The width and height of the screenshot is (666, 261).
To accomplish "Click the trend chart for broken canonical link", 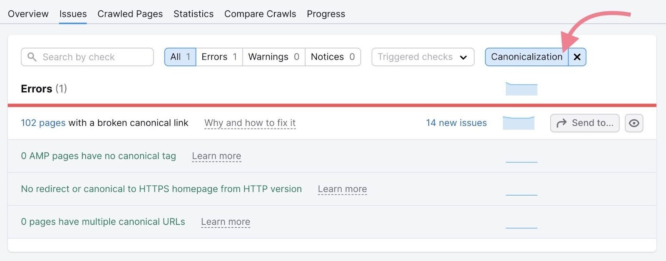I will [x=518, y=123].
